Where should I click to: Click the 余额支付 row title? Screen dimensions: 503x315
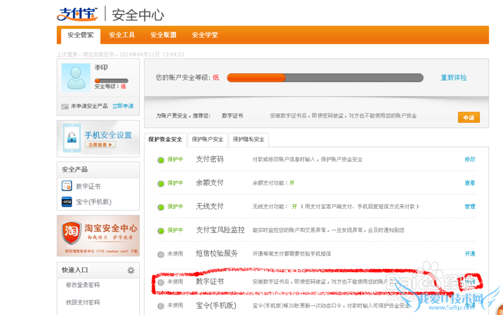pyautogui.click(x=210, y=183)
